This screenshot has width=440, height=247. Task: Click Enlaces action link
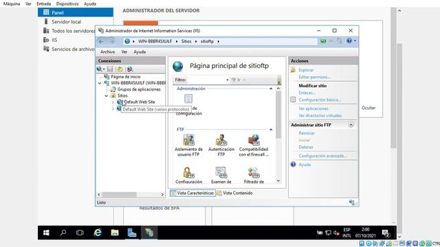(307, 93)
